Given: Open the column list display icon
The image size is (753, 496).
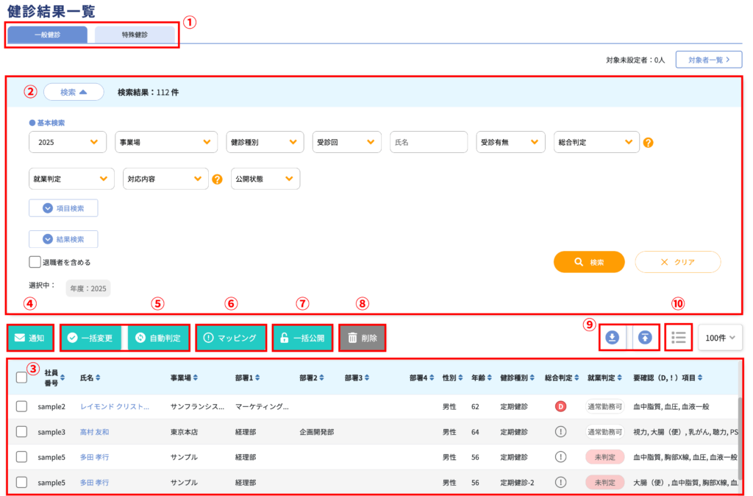Looking at the screenshot, I should click(x=679, y=337).
